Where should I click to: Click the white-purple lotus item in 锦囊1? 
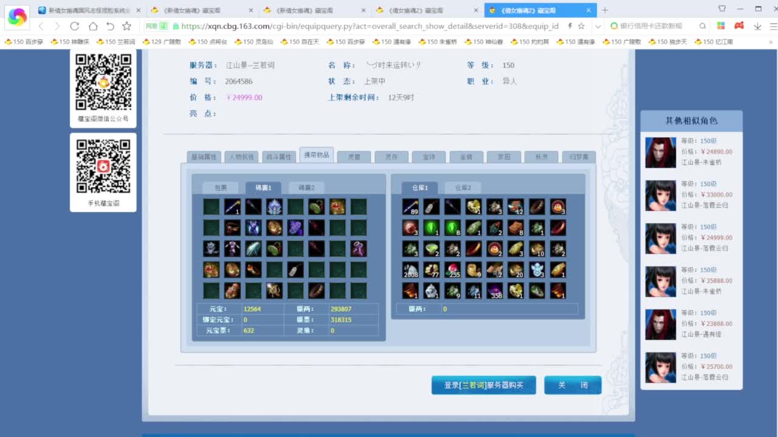(x=274, y=207)
